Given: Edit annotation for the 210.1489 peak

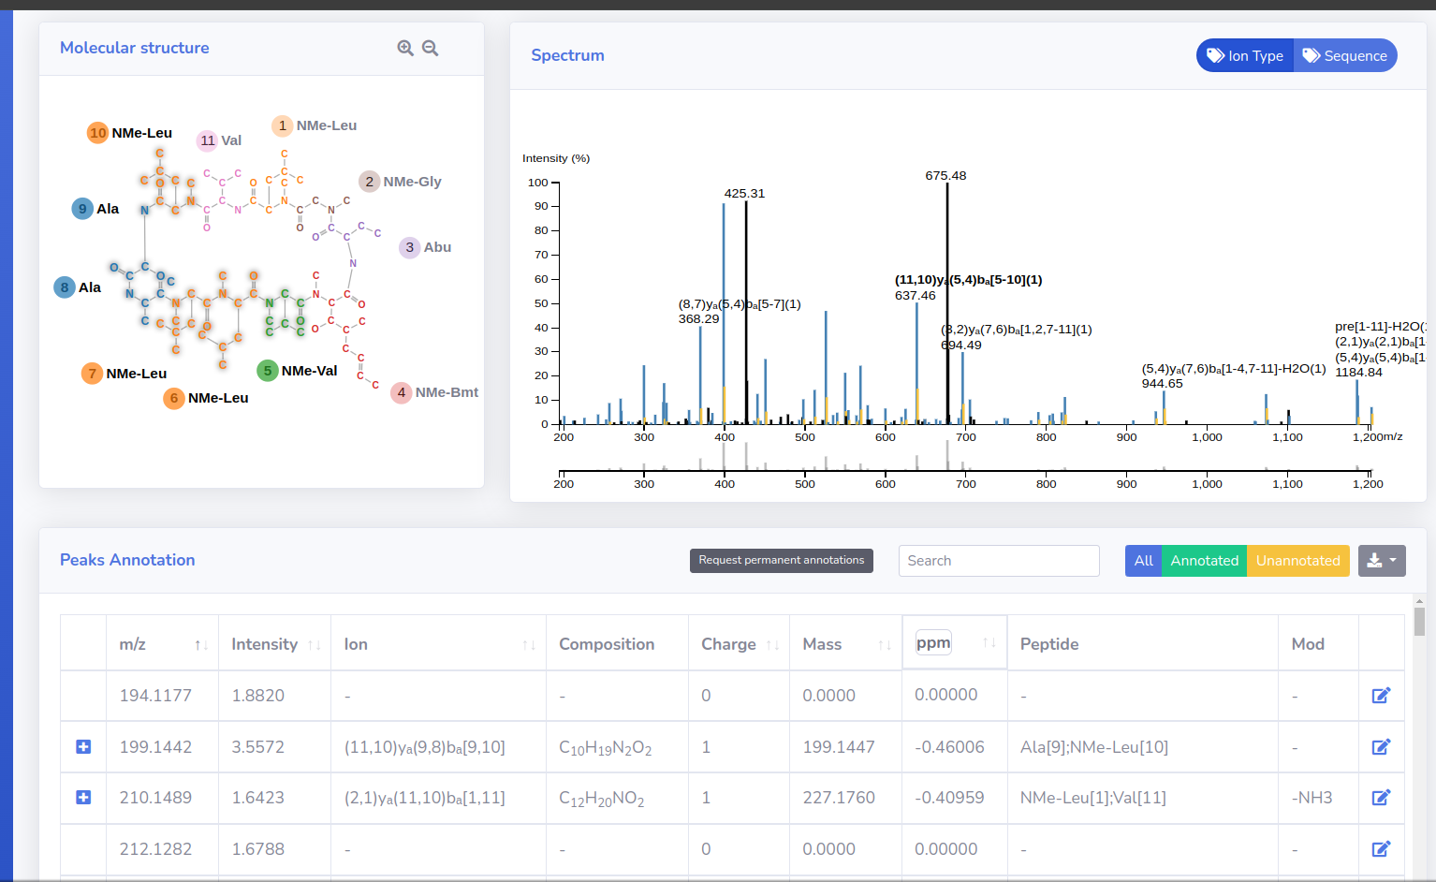Looking at the screenshot, I should (1381, 798).
